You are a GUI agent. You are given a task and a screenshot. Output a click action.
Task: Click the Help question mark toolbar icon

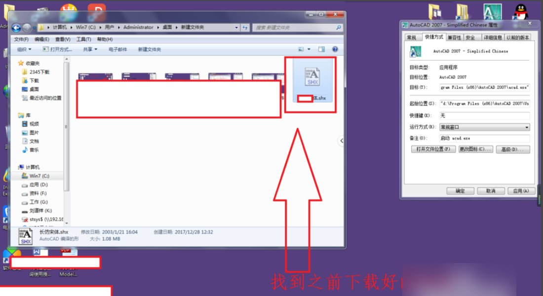tap(335, 49)
